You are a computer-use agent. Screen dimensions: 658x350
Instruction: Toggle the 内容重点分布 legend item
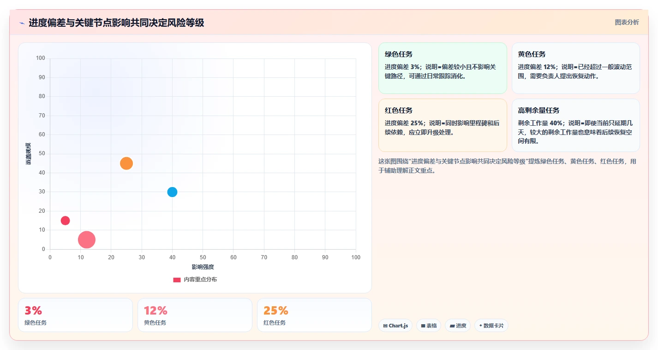(x=195, y=280)
